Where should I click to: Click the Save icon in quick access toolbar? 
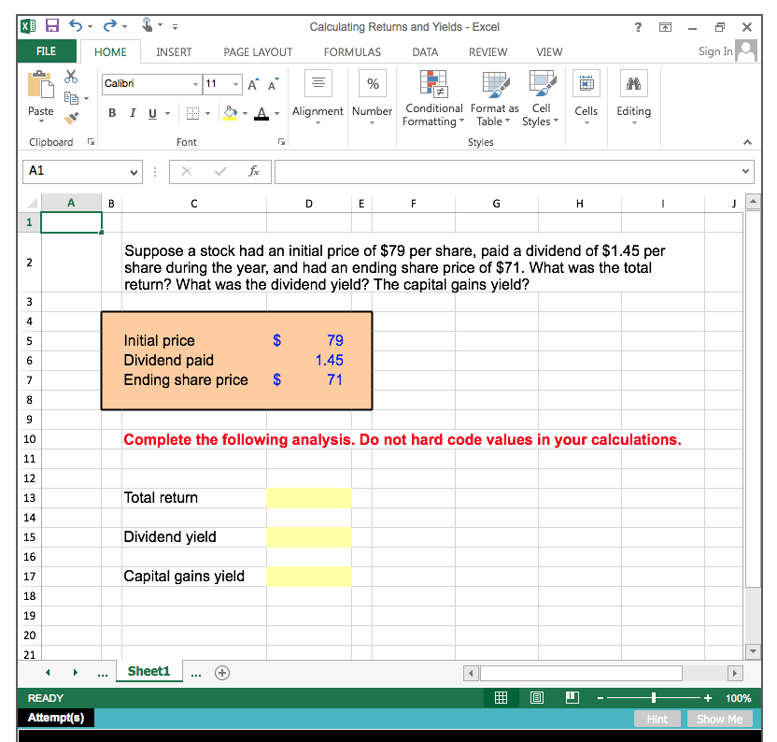pyautogui.click(x=51, y=27)
